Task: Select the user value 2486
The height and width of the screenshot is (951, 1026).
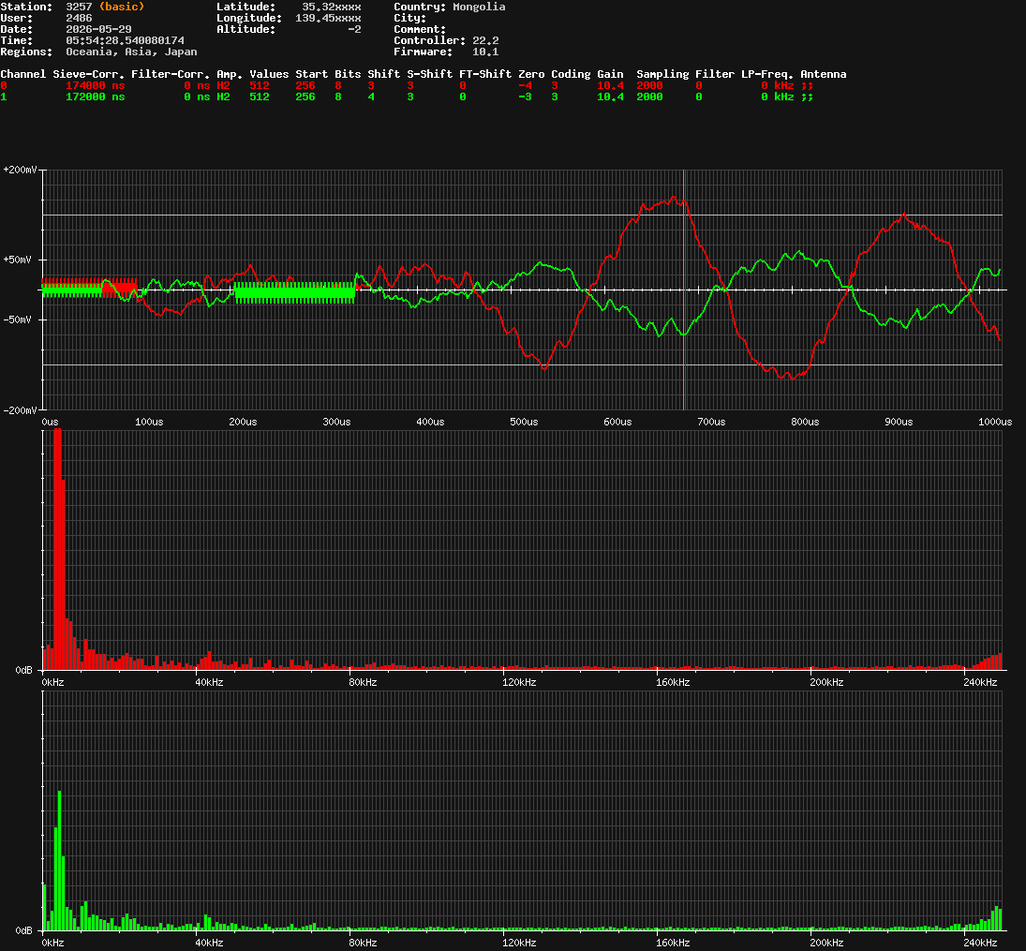Action: (79, 18)
